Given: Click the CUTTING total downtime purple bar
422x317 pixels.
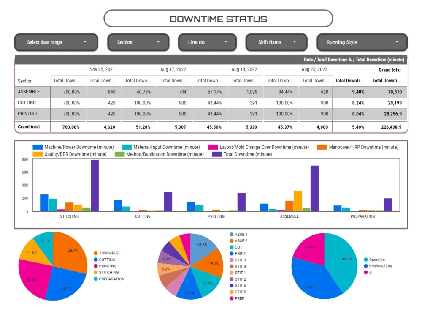Looking at the screenshot, I should pos(168,202).
